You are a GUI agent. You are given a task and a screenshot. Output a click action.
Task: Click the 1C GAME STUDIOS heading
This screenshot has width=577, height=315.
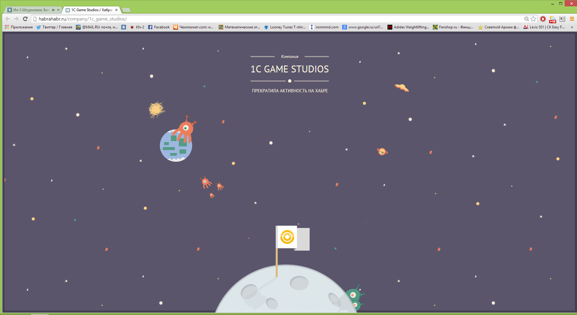point(290,69)
